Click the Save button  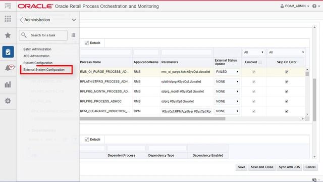pos(241,167)
